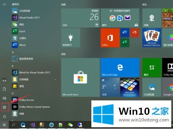
Task: Open the Microsoft Store tile
Action: [x=80, y=77]
